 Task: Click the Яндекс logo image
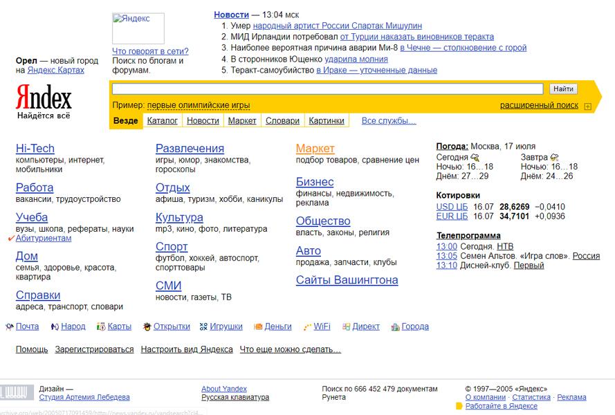pyautogui.click(x=44, y=101)
